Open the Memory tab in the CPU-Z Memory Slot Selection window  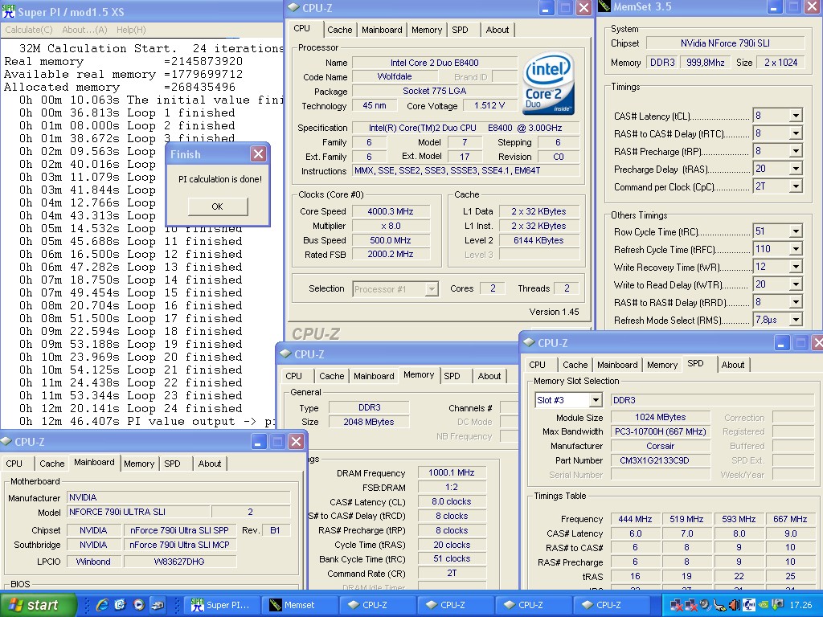662,365
